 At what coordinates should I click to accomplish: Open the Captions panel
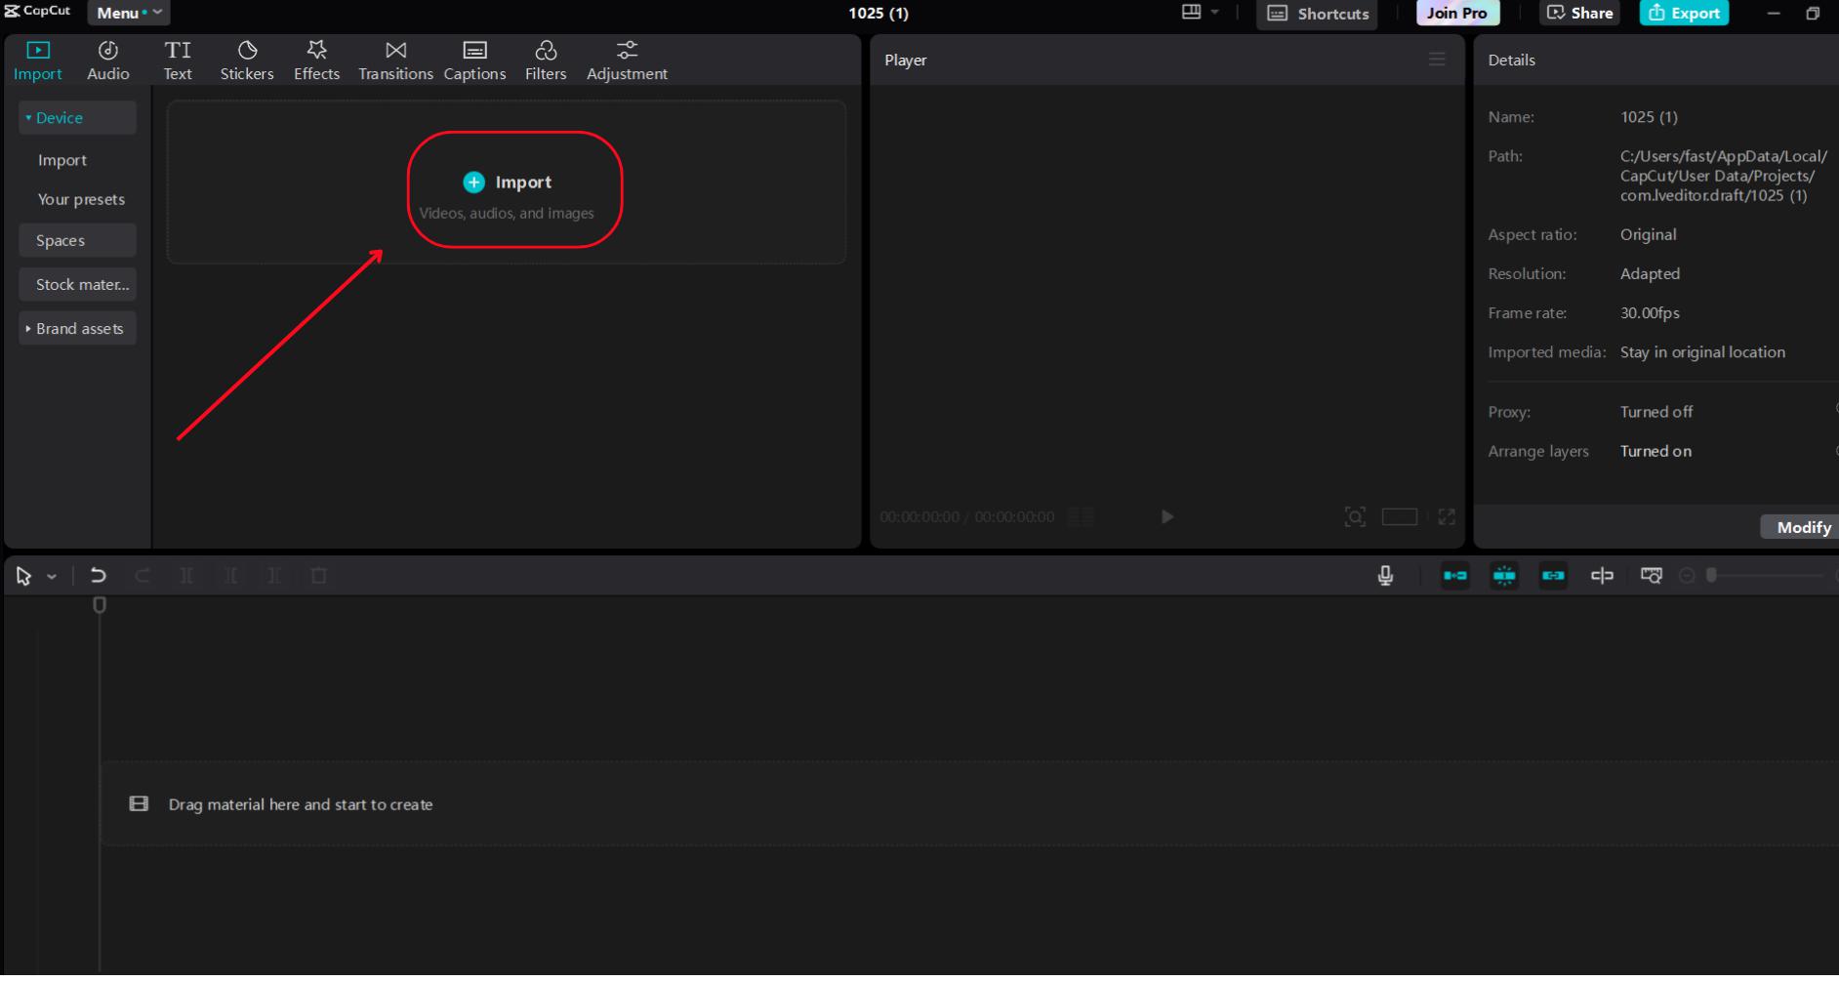pyautogui.click(x=474, y=59)
